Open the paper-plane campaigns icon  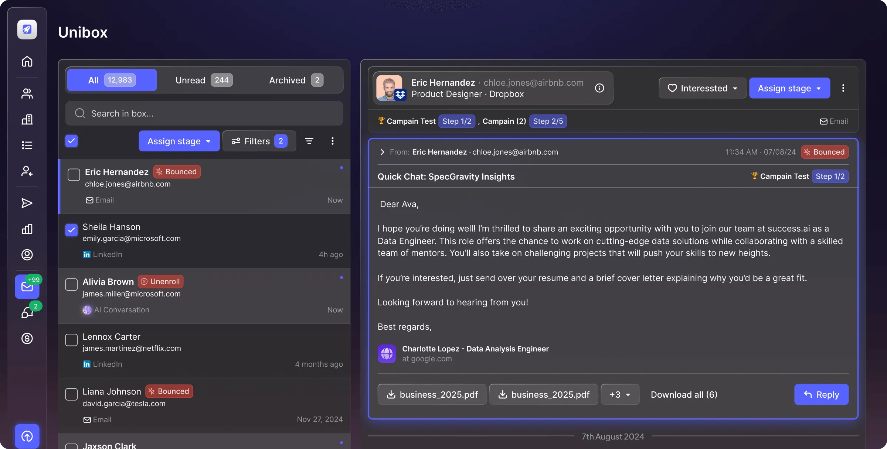pos(27,203)
